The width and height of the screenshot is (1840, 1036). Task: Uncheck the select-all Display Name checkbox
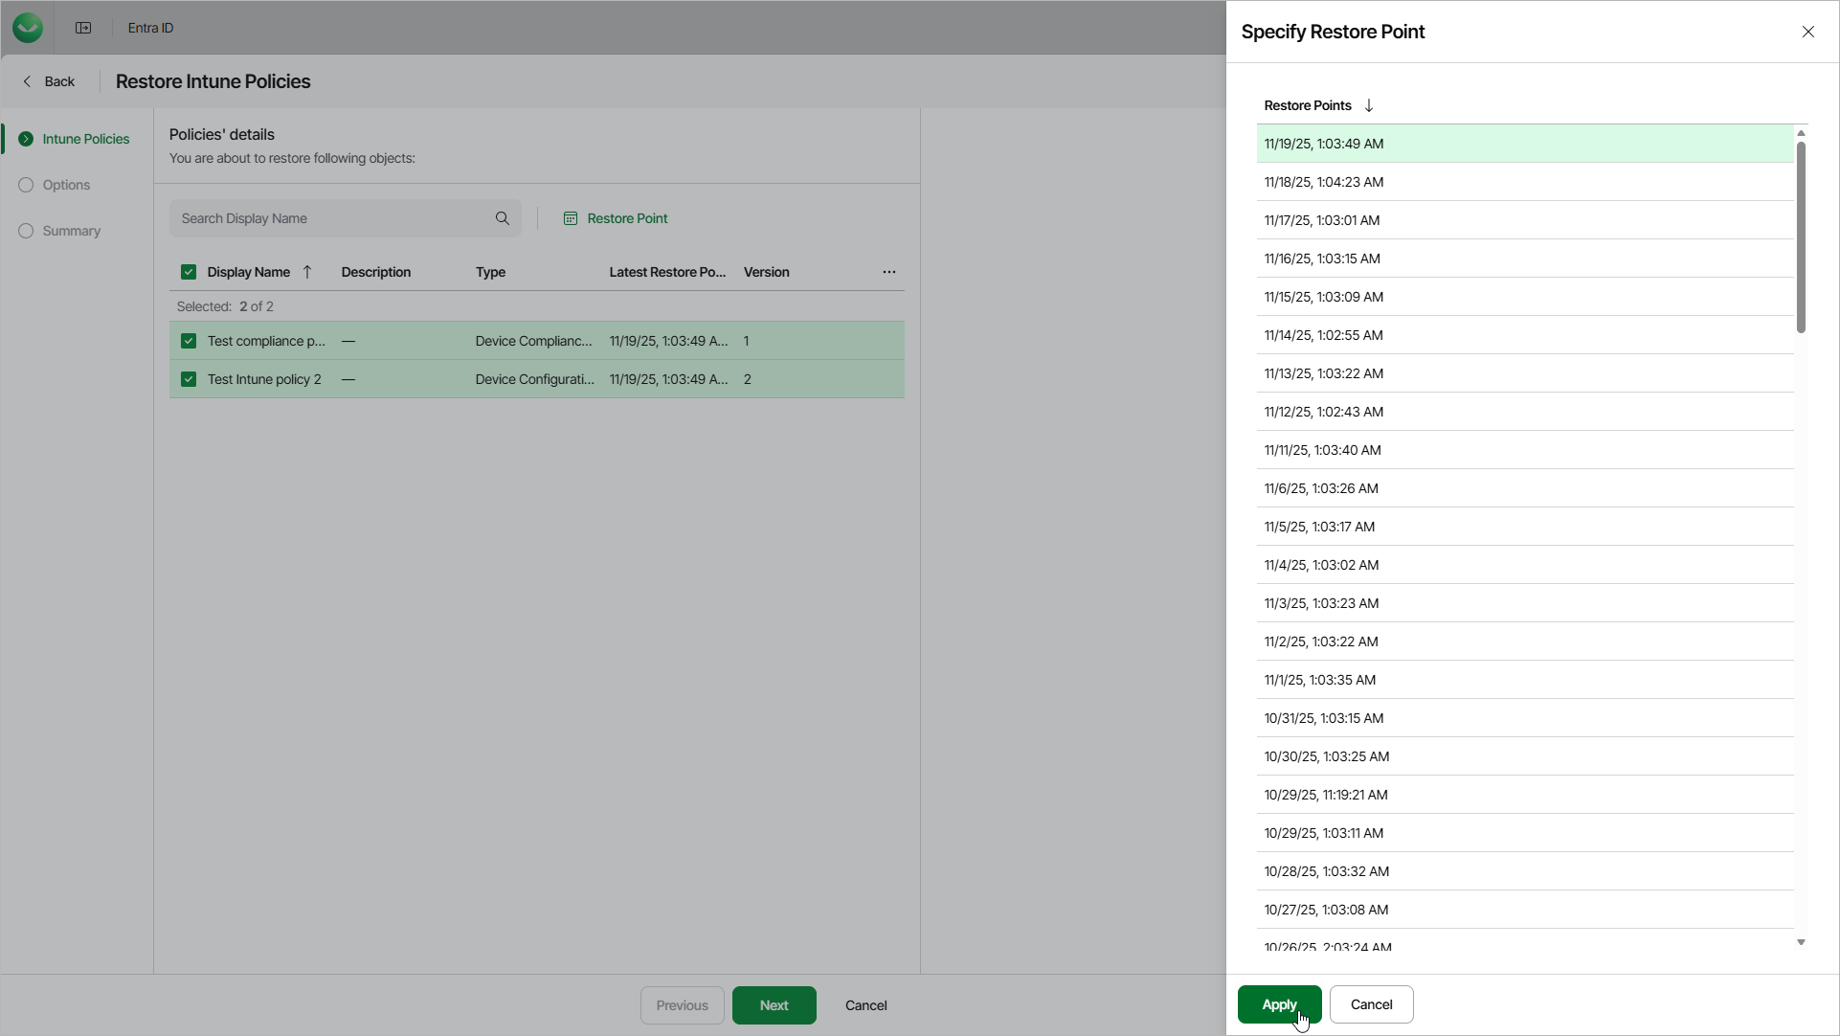point(189,272)
